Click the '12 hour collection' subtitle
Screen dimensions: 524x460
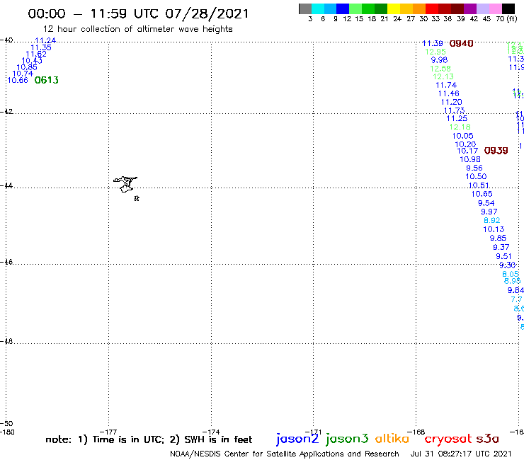tap(137, 30)
